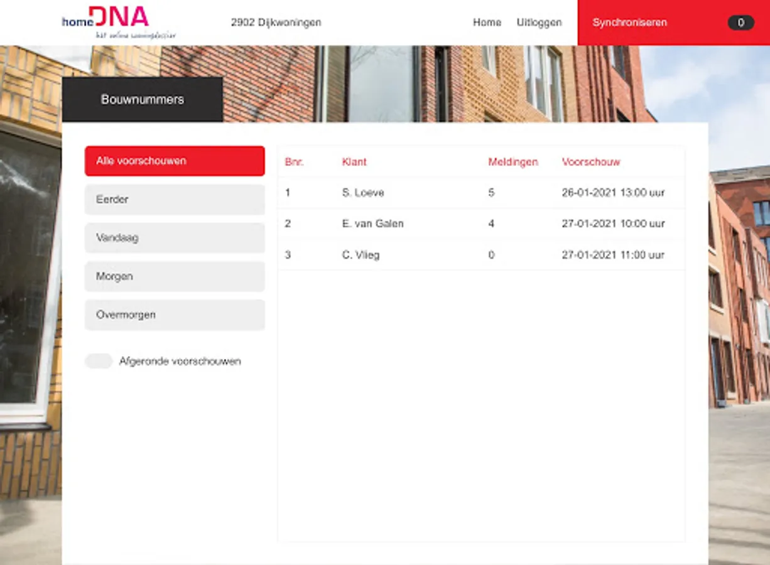
Task: Open the Bouwnummers tab
Action: coord(143,99)
